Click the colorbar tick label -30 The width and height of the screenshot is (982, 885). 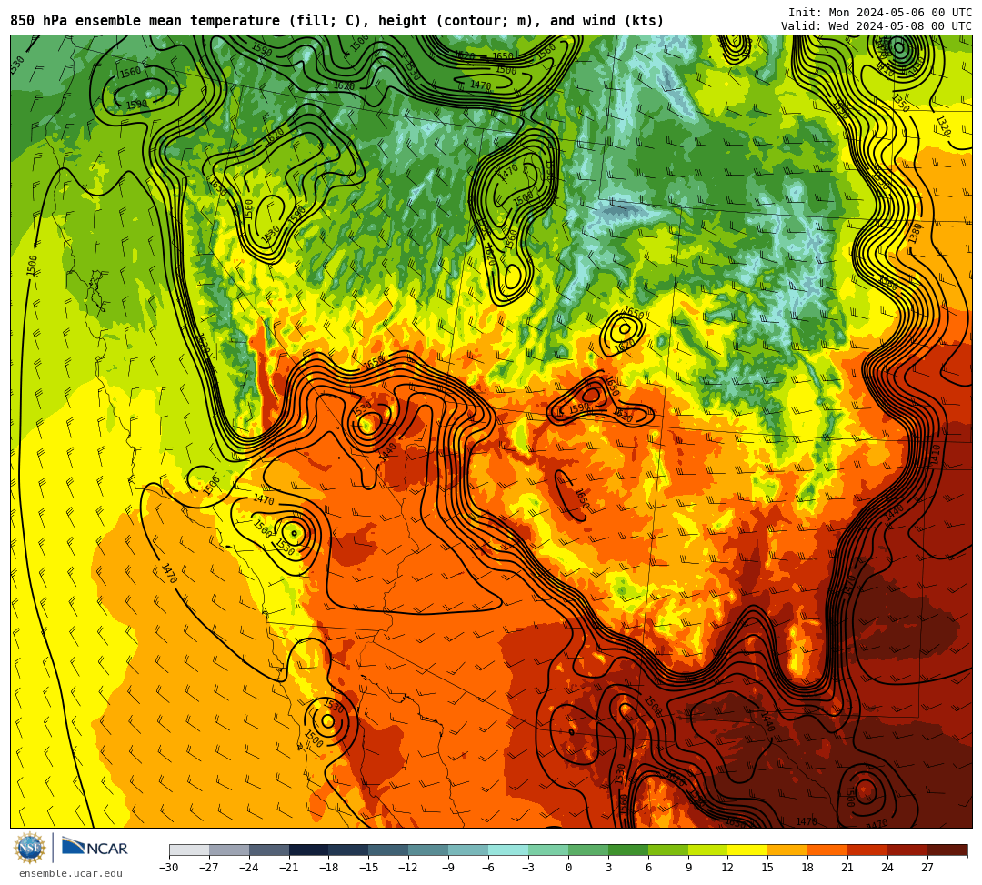[x=169, y=868]
